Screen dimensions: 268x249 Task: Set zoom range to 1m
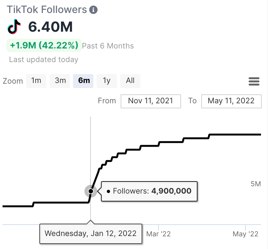(x=36, y=81)
